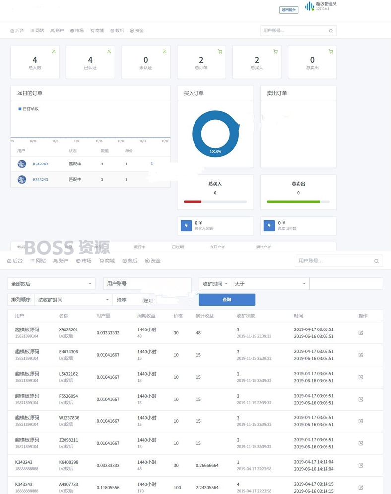Click the user icon on 已认证 card
This screenshot has height=494, width=391.
(x=109, y=51)
